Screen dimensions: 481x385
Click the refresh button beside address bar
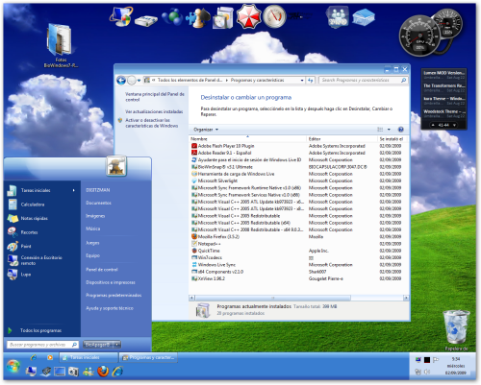click(310, 80)
